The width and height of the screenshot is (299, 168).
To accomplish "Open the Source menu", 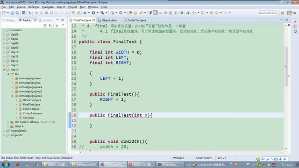I will pyautogui.click(x=21, y=7).
